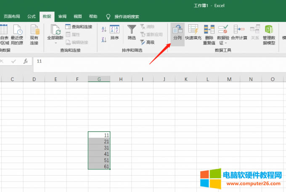
Task: Click the fx Insert Function button
Action: click(x=25, y=61)
